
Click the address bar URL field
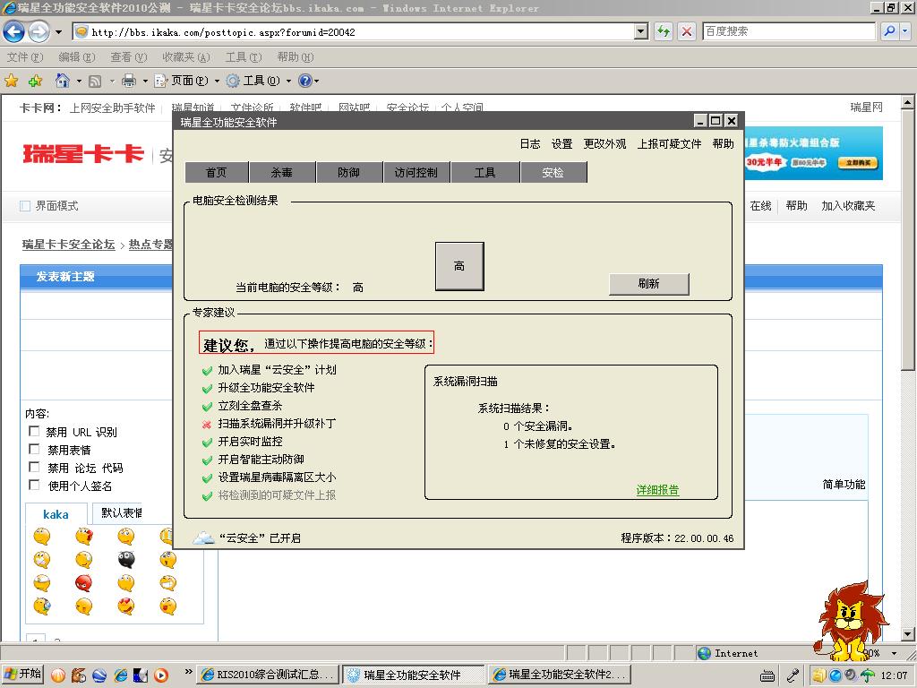[x=354, y=32]
